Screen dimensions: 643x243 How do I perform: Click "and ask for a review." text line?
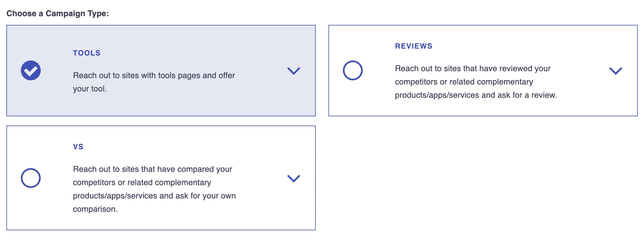[x=519, y=95]
